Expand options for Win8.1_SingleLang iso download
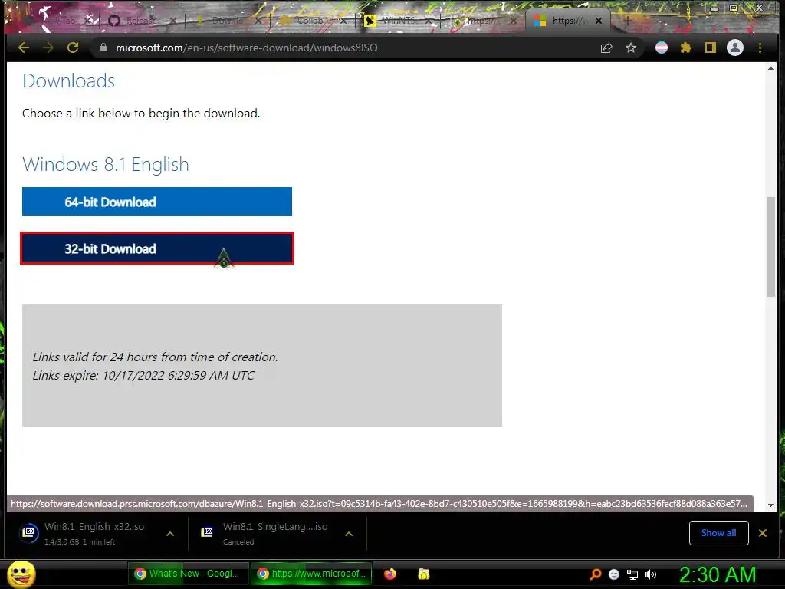This screenshot has width=785, height=589. pyautogui.click(x=349, y=534)
